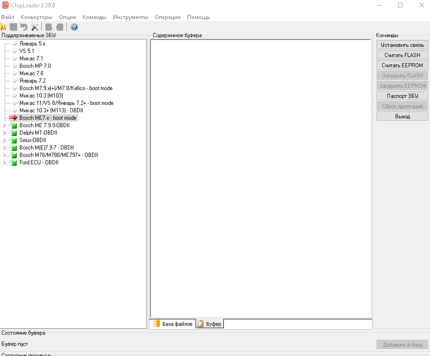Click the gray save disk toolbar icon
This screenshot has width=430, height=356.
[13, 27]
